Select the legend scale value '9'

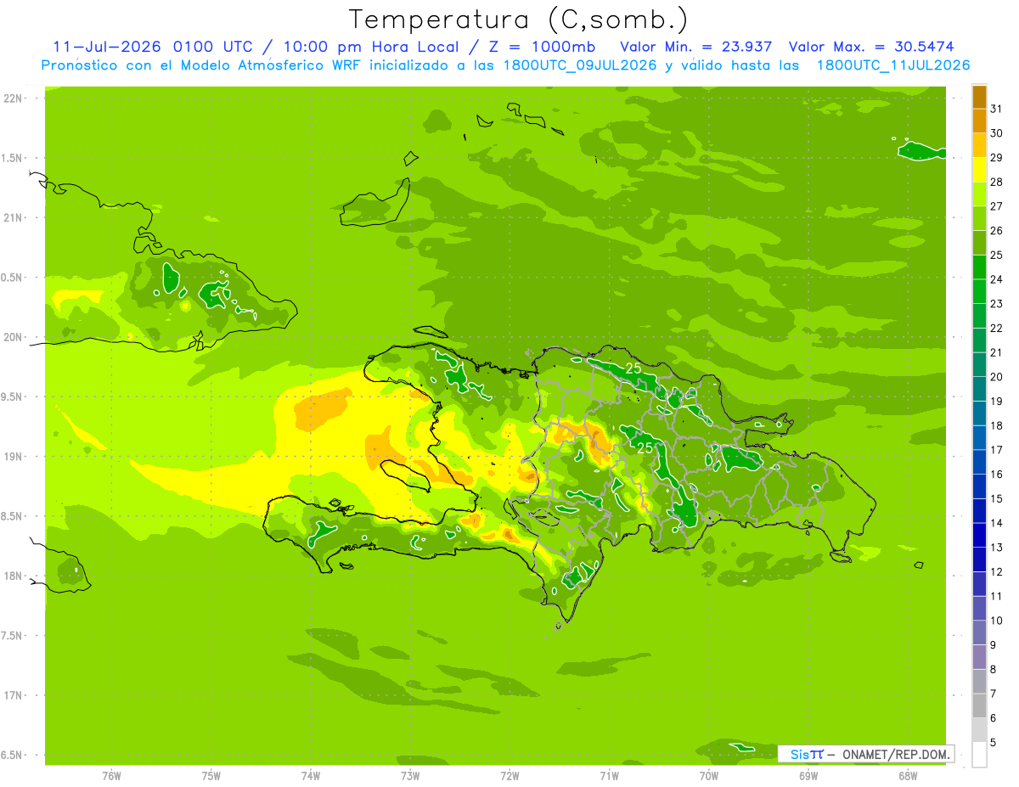994,645
